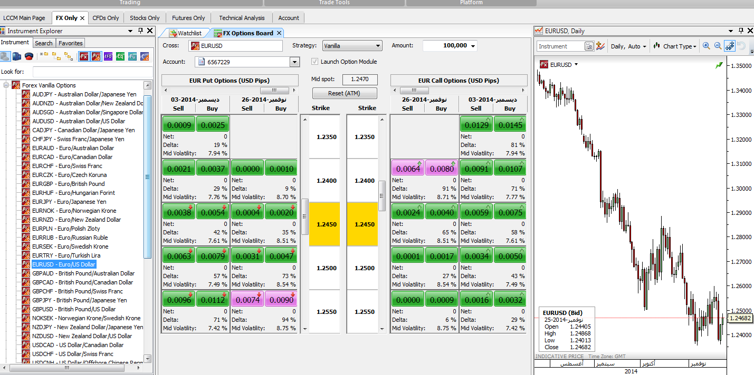
Task: Open the Search tab in Instrument Explorer
Action: (x=44, y=43)
